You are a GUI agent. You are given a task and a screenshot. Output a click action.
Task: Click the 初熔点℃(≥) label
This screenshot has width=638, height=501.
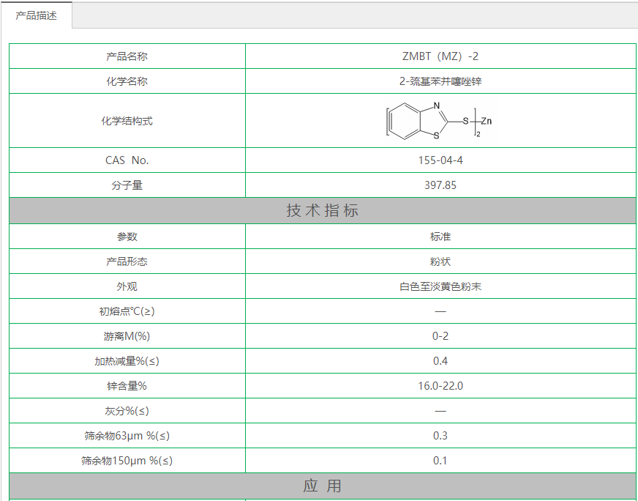(x=127, y=311)
